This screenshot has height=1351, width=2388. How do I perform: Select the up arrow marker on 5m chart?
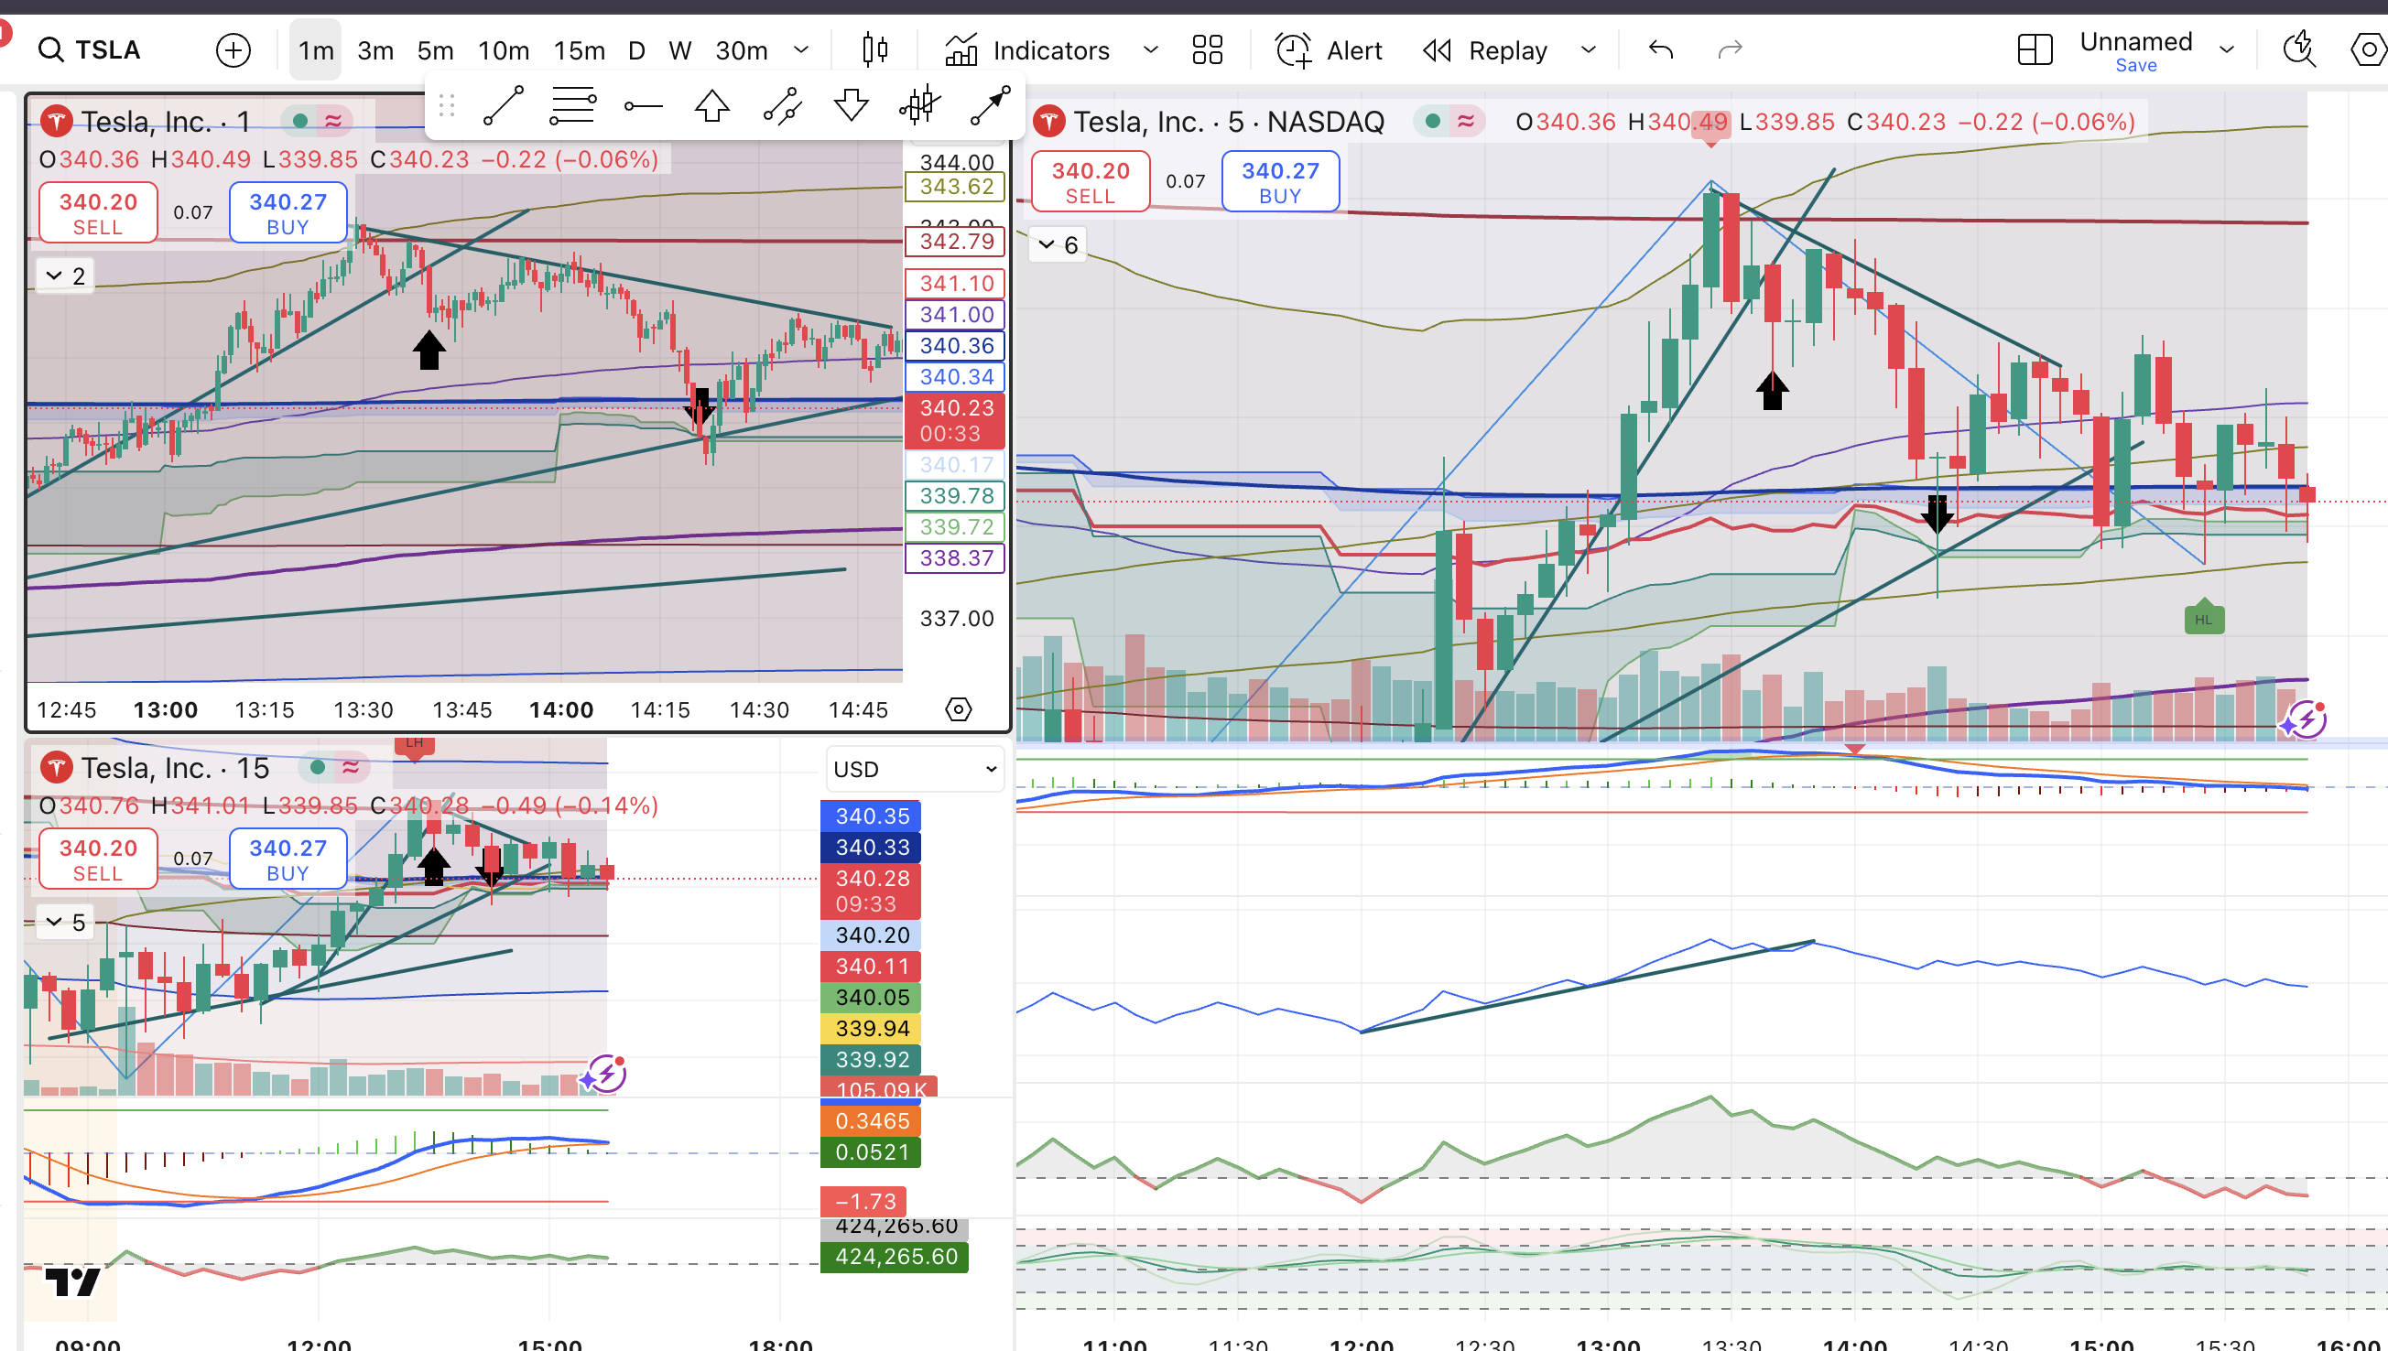coord(1772,391)
